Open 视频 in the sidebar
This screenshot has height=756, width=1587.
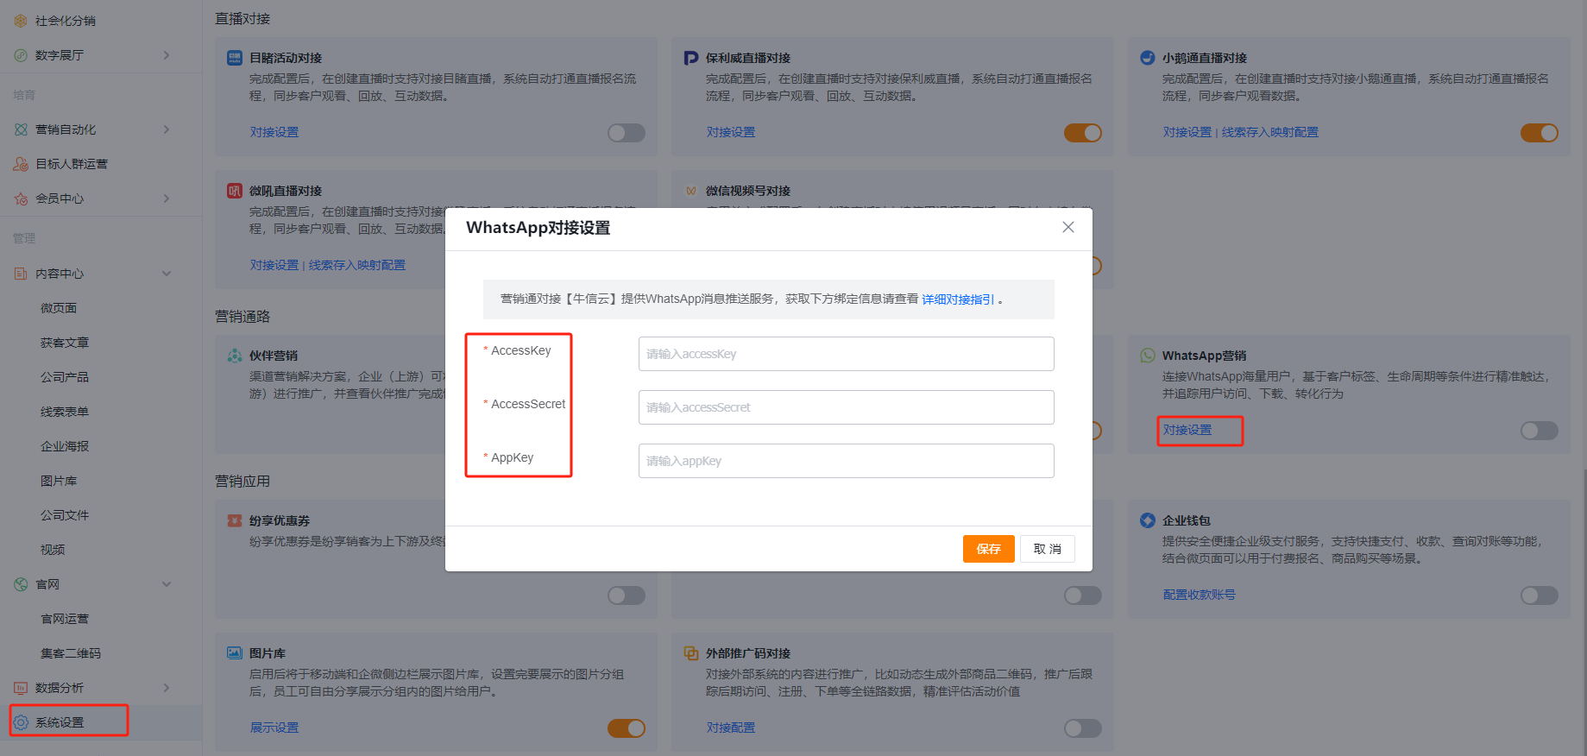tap(53, 550)
